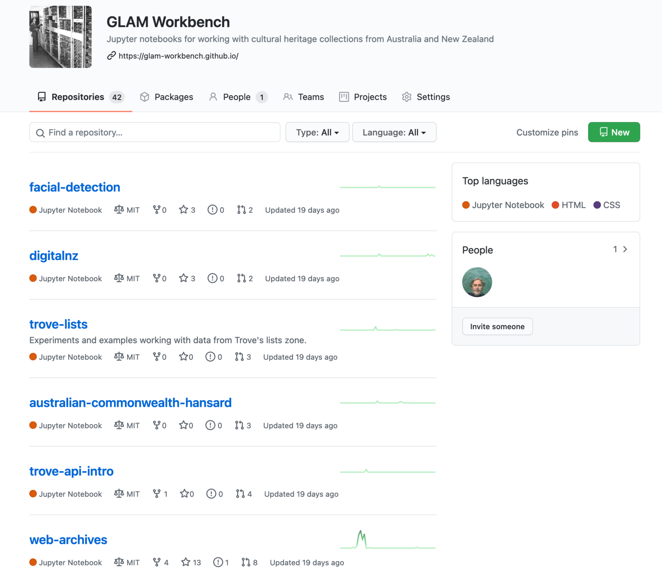Click the facial-detection activity sparkline graph

(x=388, y=187)
